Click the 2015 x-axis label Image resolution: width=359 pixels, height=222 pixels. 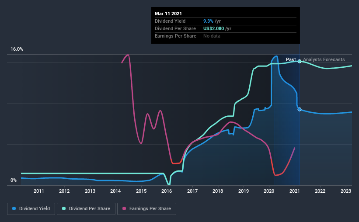[141, 191]
